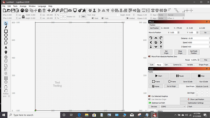The width and height of the screenshot is (210, 118).
Task: Toggle Move From Absolute Machine Zero
Action: click(150, 56)
